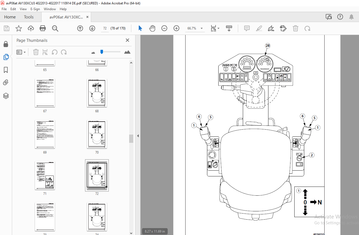Open the Attachments paperclip panel

click(6, 83)
